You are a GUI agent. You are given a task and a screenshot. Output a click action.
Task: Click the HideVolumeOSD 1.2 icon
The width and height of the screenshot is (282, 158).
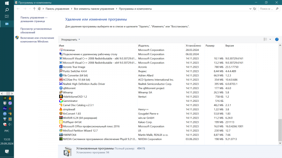pyautogui.click(x=61, y=97)
